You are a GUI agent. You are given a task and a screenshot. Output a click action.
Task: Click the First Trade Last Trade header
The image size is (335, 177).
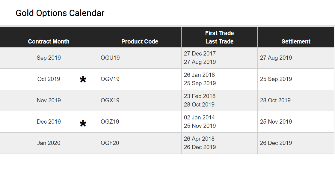coord(219,37)
